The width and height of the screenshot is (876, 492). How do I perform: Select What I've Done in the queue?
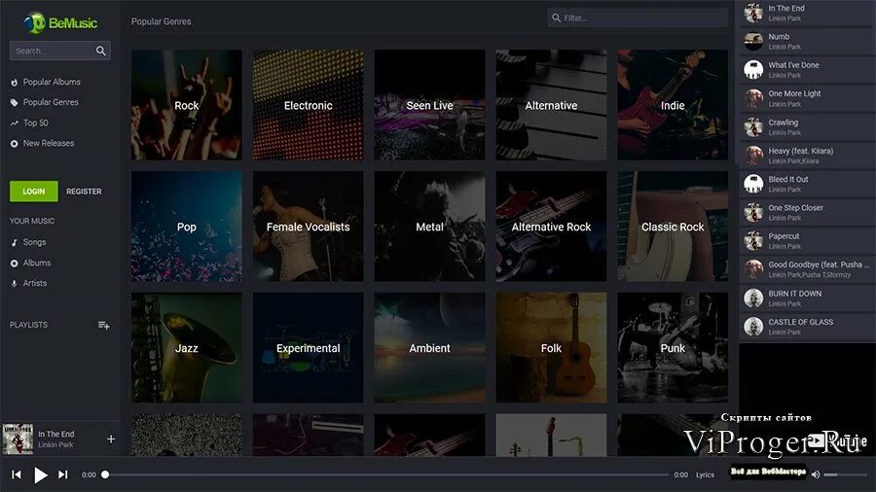coord(807,70)
